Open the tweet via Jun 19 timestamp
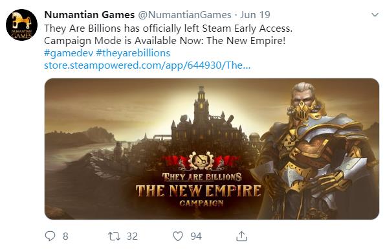385x252 pixels. (255, 15)
